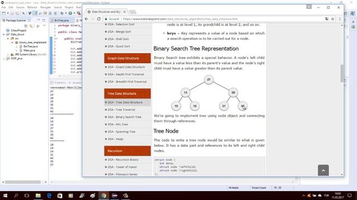Screen dimensions: 357x200
Task: Open Eclipse File menu
Action: (x=3, y=7)
